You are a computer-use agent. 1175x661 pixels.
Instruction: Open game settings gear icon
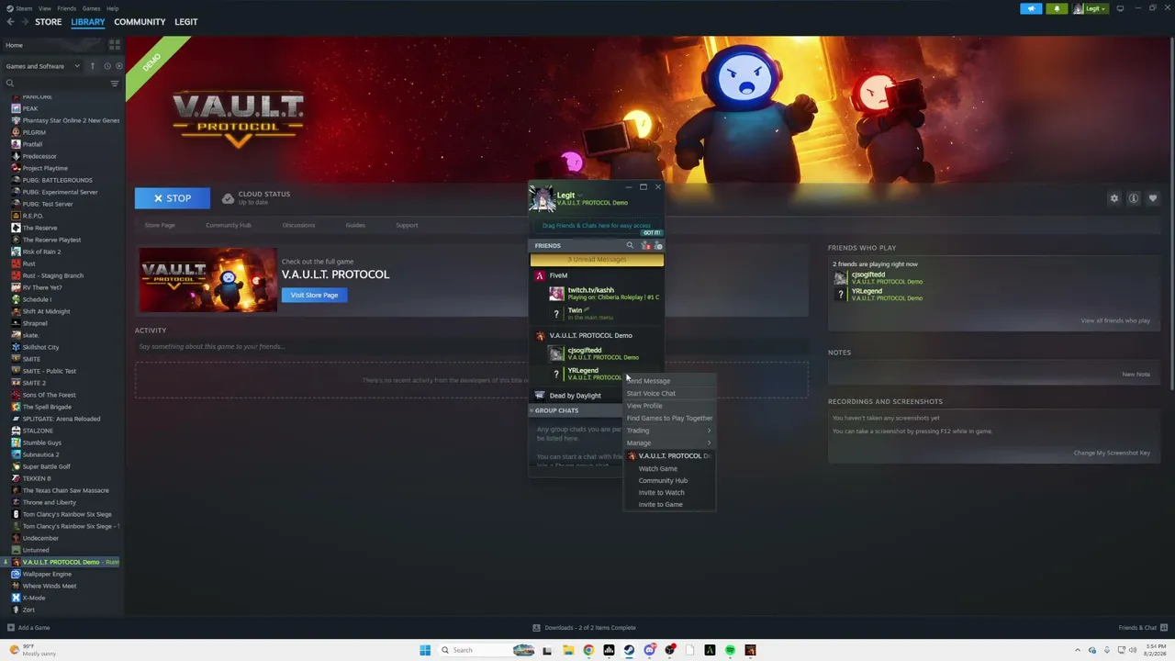pyautogui.click(x=1114, y=198)
